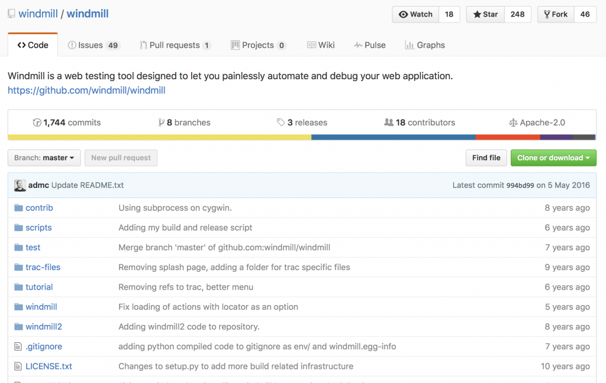The image size is (606, 383).
Task: Click the branch icon next to 8 branches
Action: pos(162,122)
